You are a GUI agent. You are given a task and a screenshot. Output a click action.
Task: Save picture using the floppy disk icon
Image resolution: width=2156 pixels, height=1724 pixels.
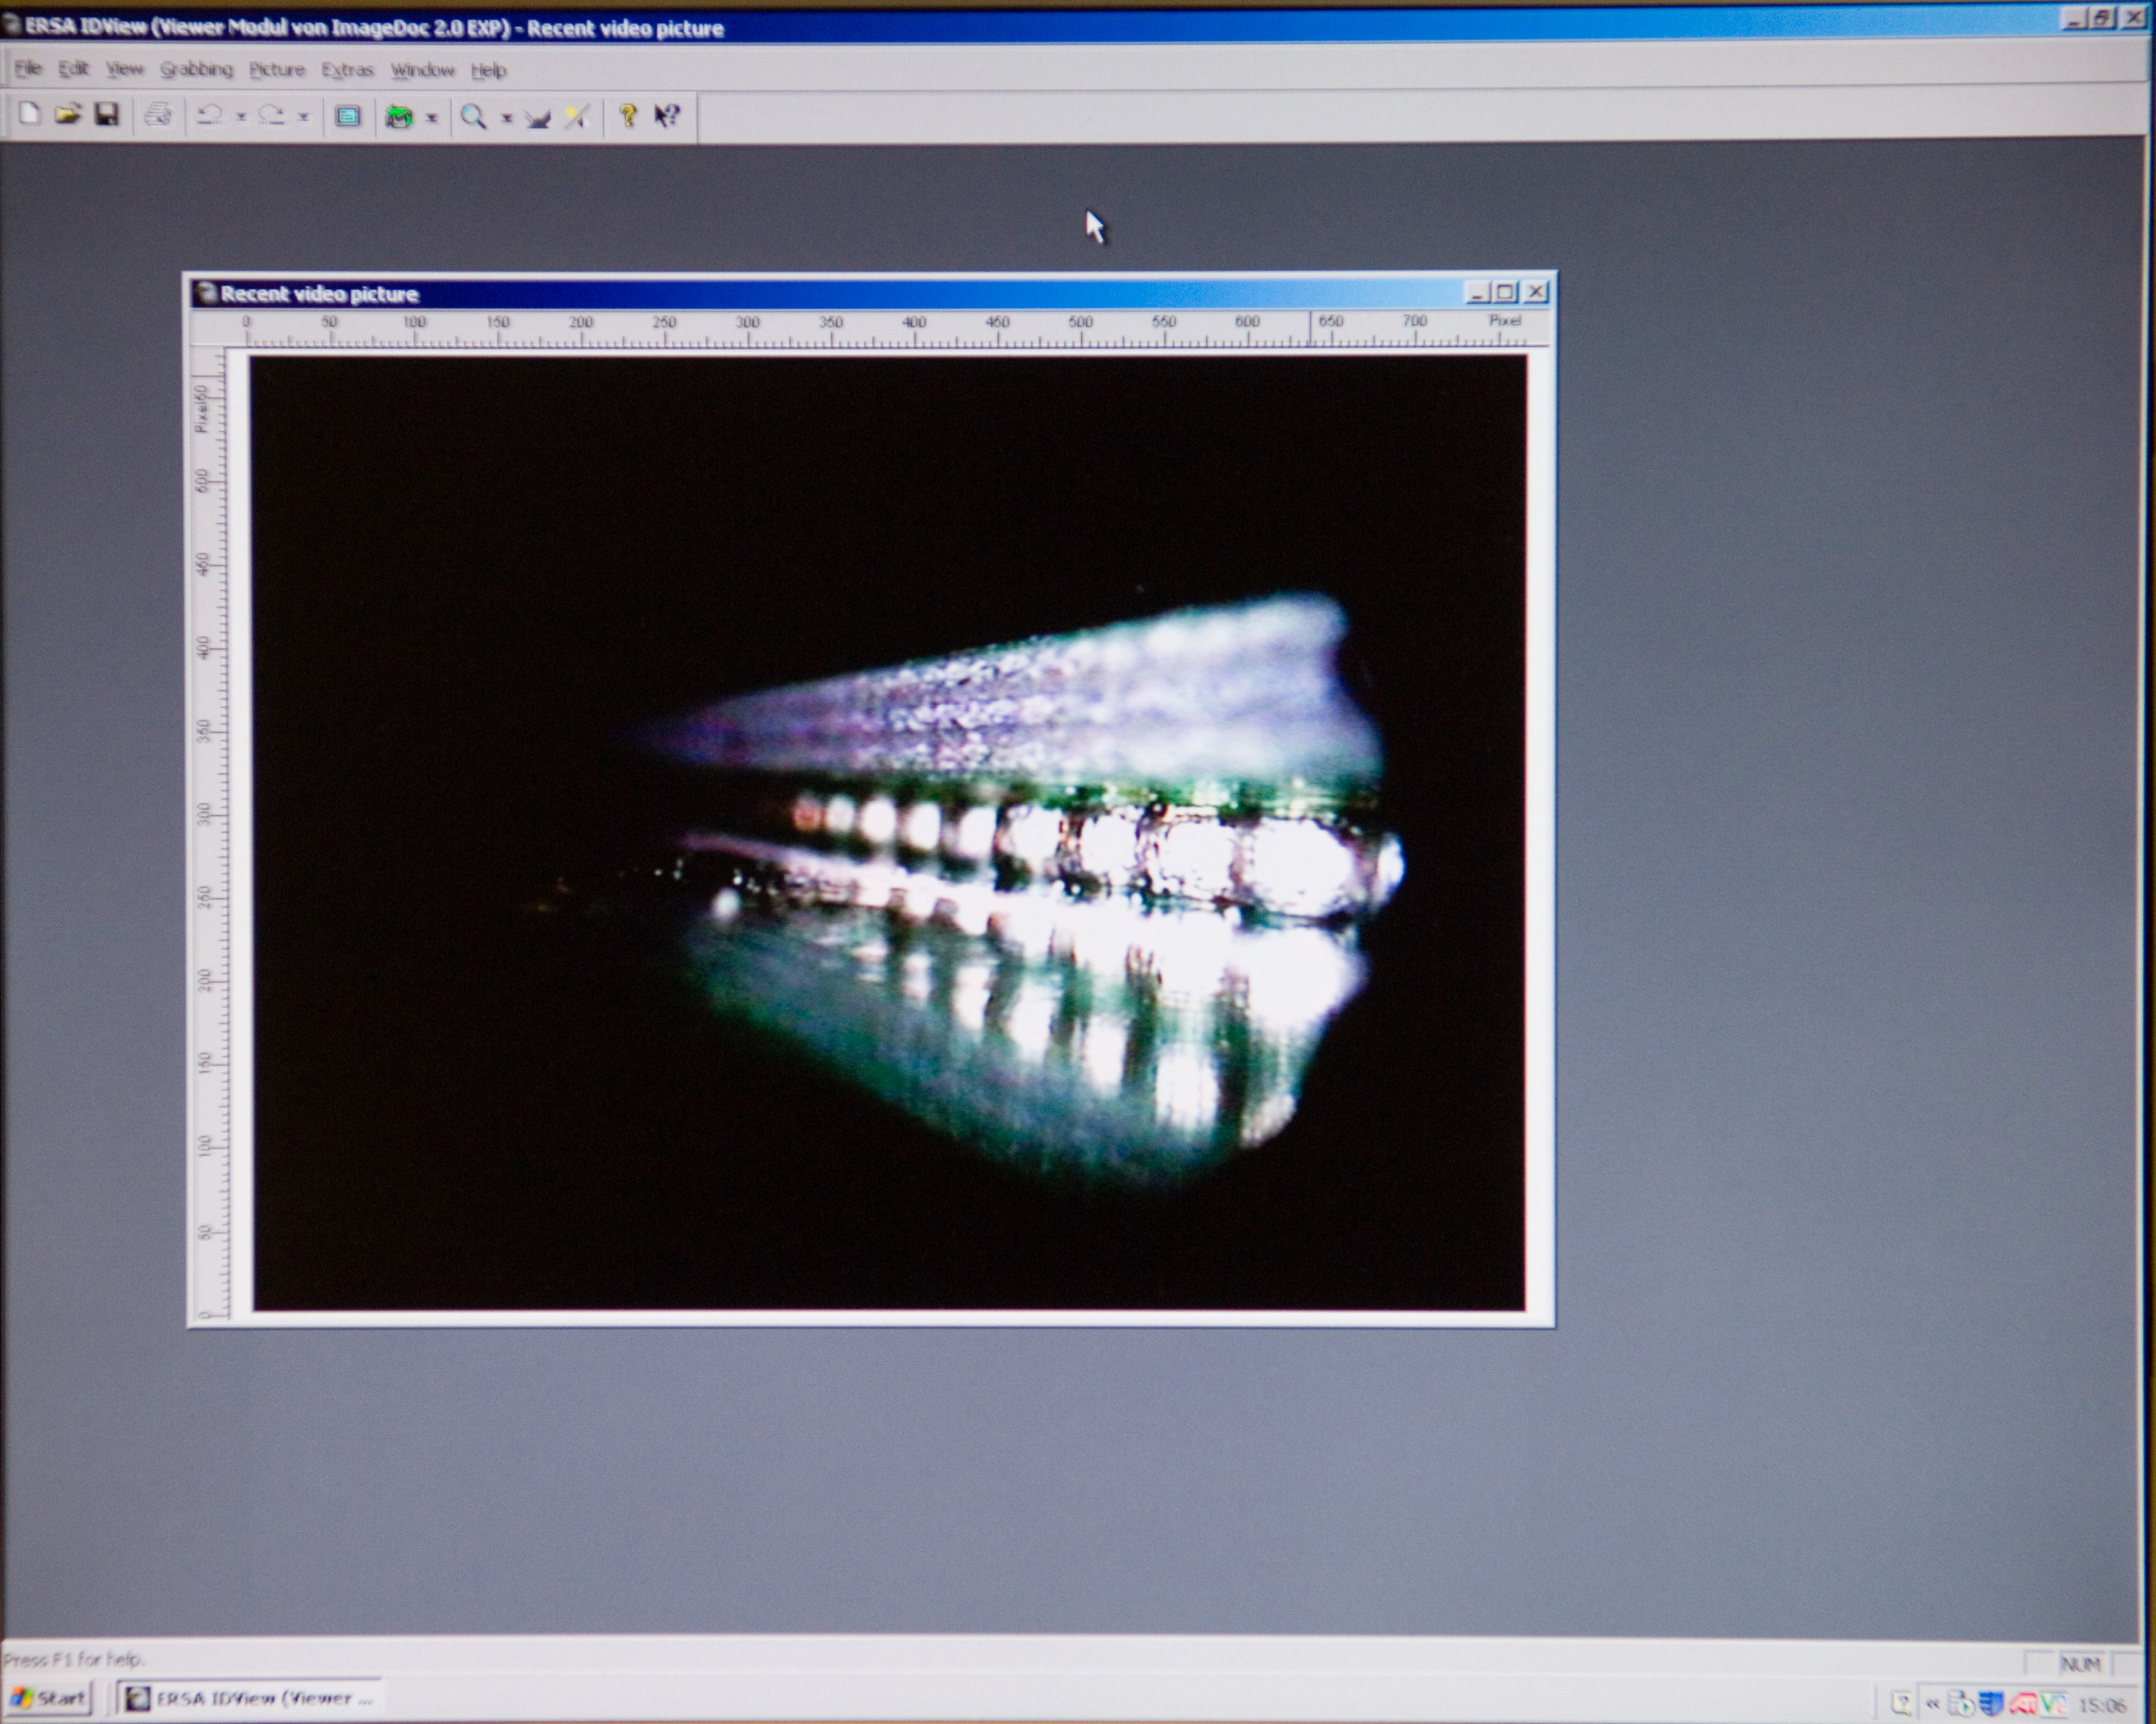tap(107, 114)
